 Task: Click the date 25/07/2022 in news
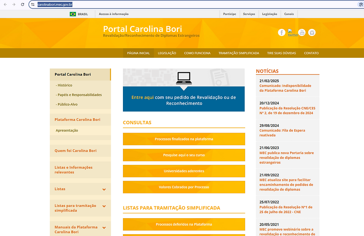pos(269,202)
